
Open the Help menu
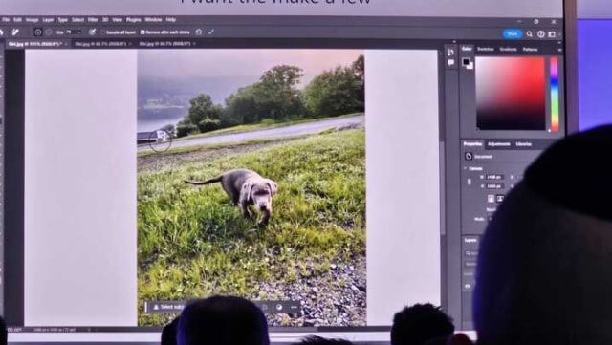click(x=170, y=19)
